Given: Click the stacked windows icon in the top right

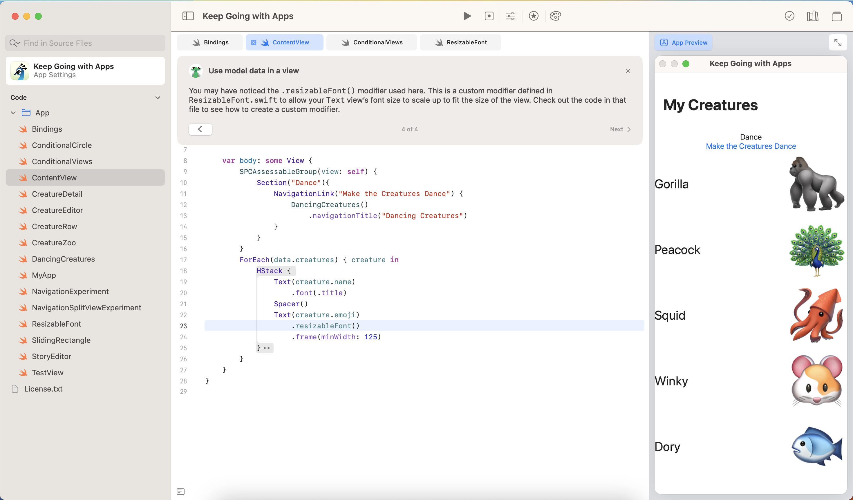Looking at the screenshot, I should tap(836, 16).
